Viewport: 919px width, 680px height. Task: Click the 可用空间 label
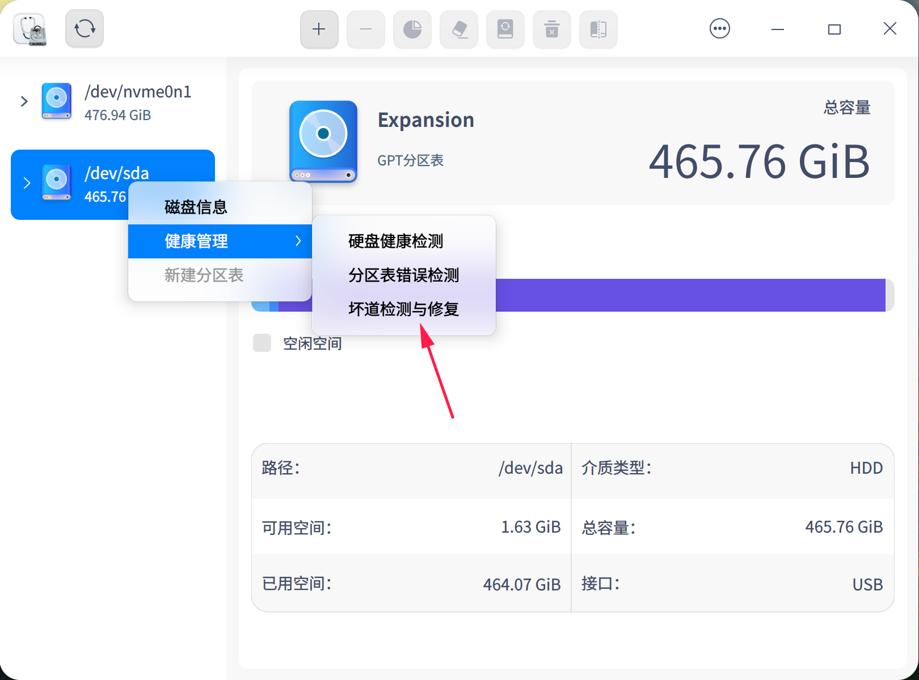(297, 528)
